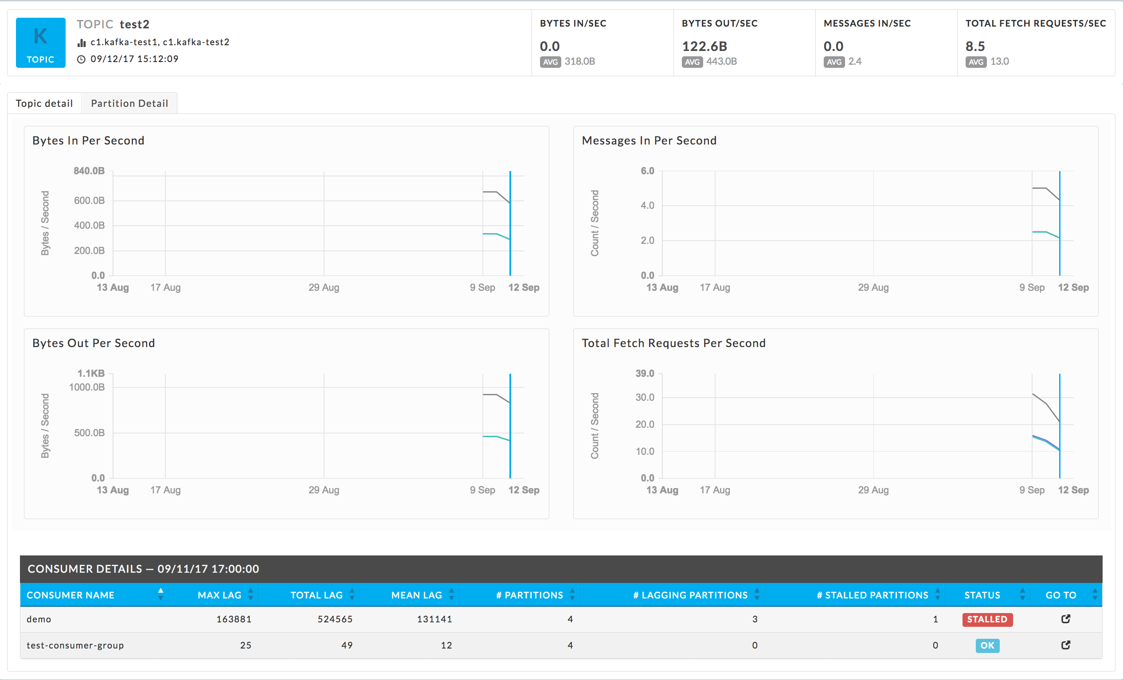Click the c1.kafka-test1, c1.kafka-test2 broker text
Screen dimensions: 1123x680
160,43
